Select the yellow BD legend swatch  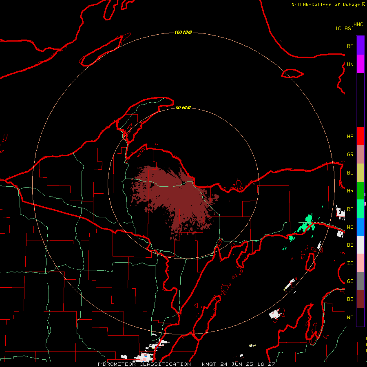360,173
